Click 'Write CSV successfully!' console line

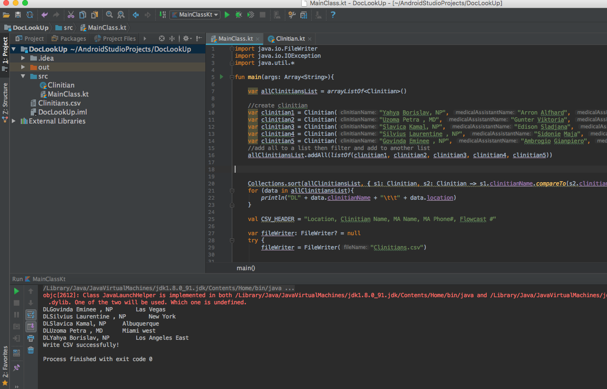81,345
